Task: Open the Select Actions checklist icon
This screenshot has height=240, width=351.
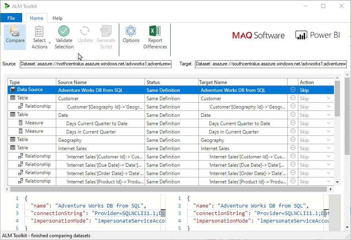Action: pyautogui.click(x=39, y=31)
